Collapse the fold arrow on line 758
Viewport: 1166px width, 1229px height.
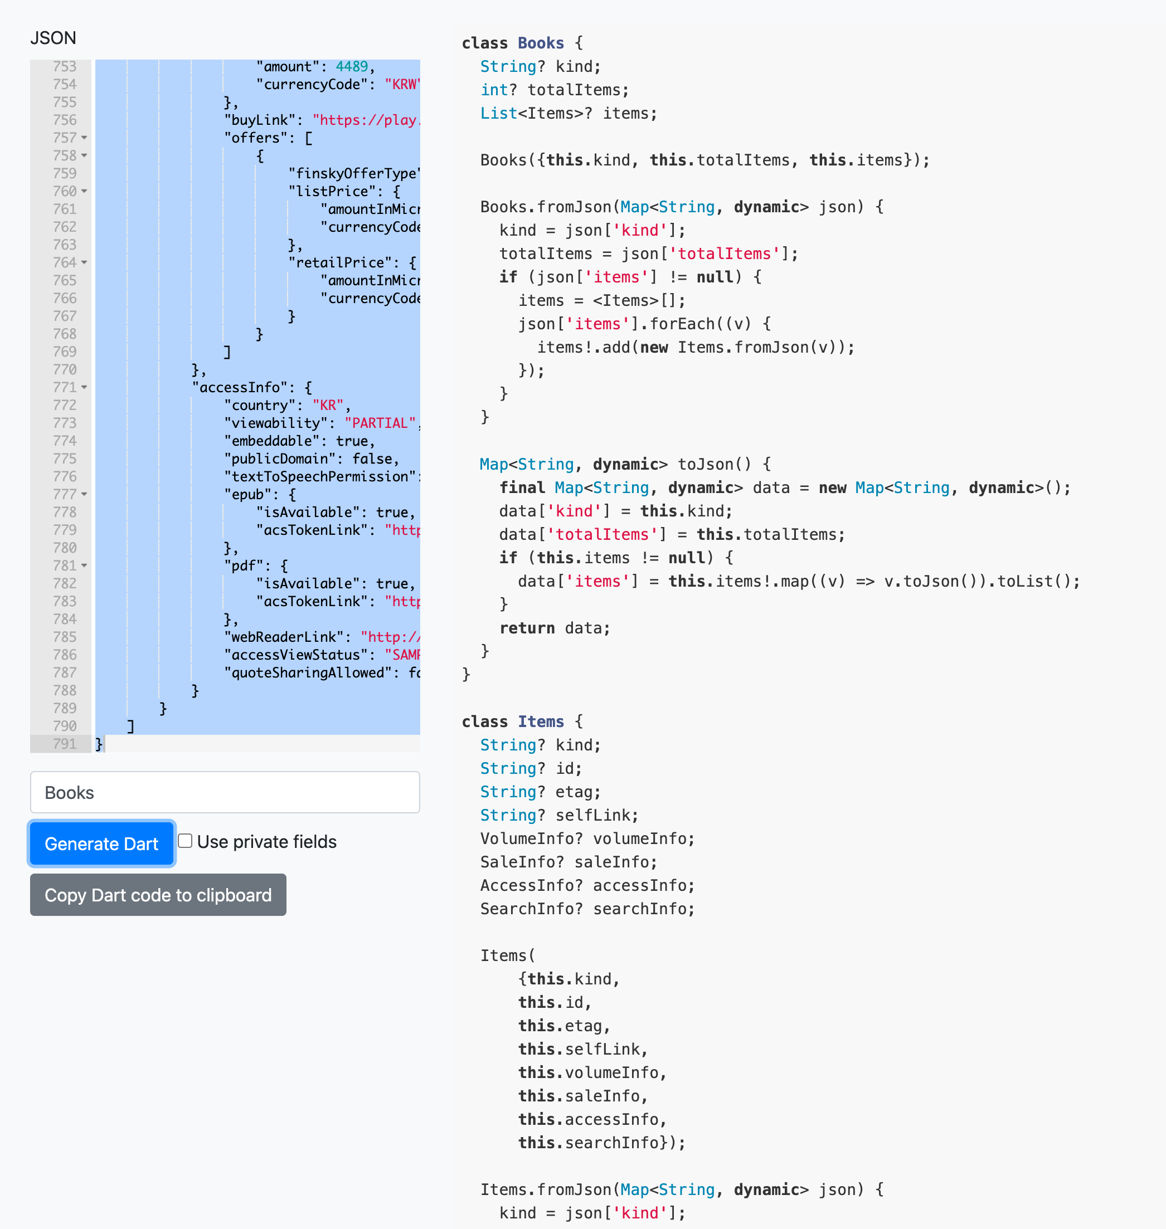pyautogui.click(x=85, y=156)
